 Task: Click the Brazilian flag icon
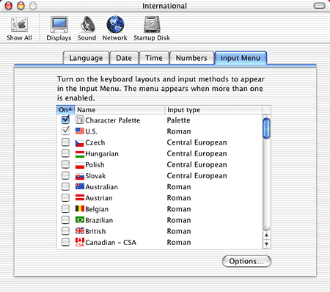click(80, 220)
